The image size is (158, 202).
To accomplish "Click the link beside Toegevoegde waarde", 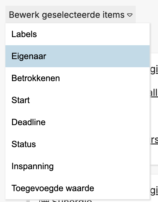I will 154,190.
